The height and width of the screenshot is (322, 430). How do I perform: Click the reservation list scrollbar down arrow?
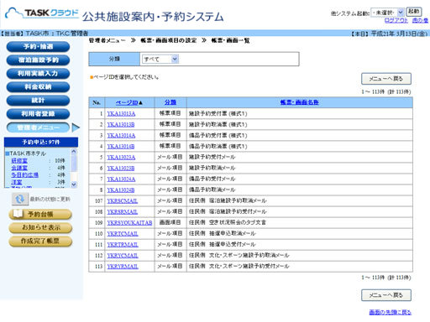(74, 184)
